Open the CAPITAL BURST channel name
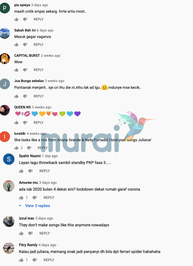 27,56
